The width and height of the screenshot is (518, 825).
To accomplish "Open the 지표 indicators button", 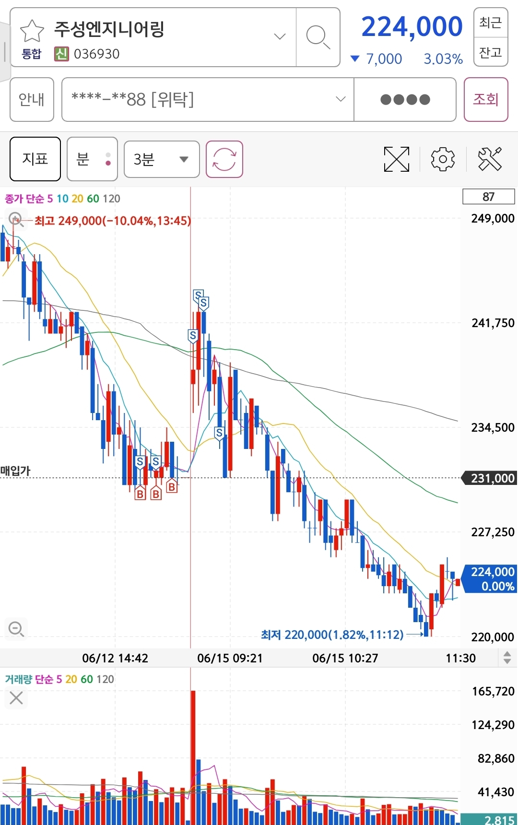I will 35,159.
